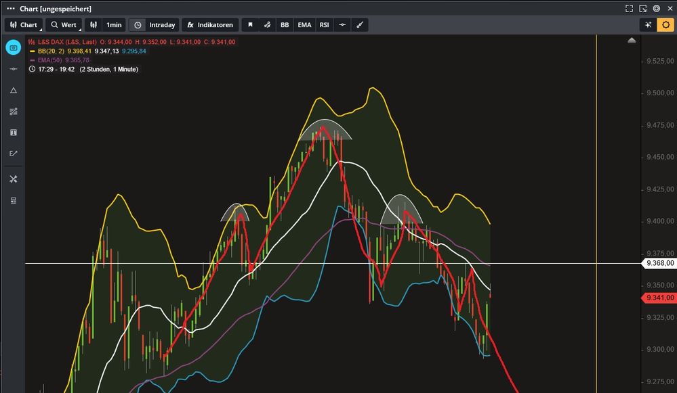This screenshot has width=677, height=393.
Task: Click the Intraday time range button
Action: pos(155,25)
